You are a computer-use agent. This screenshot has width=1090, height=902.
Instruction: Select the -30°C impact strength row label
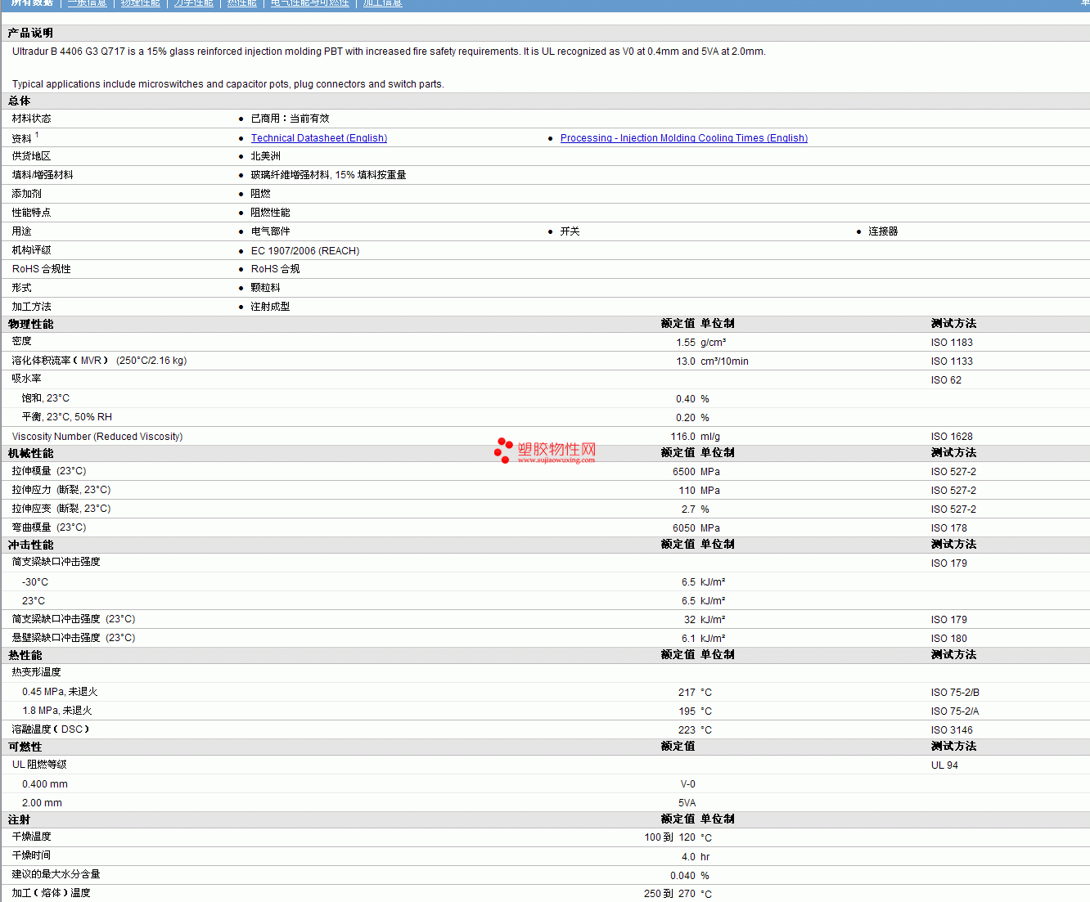click(x=35, y=582)
